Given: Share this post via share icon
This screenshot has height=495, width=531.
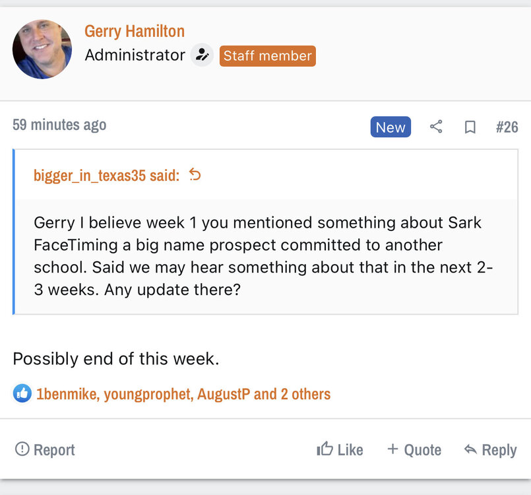Looking at the screenshot, I should pyautogui.click(x=436, y=127).
